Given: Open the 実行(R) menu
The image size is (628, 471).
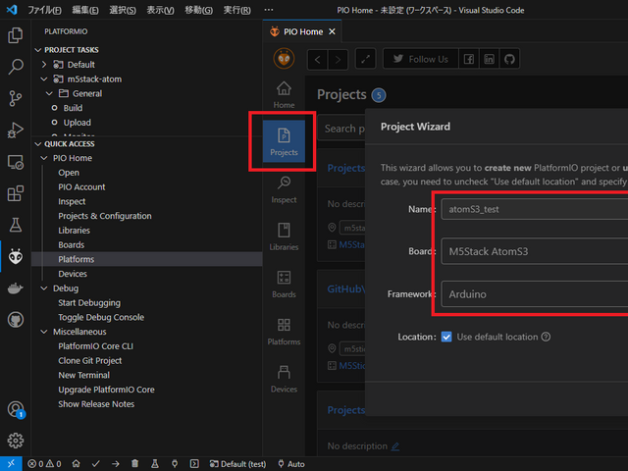Looking at the screenshot, I should click(236, 10).
